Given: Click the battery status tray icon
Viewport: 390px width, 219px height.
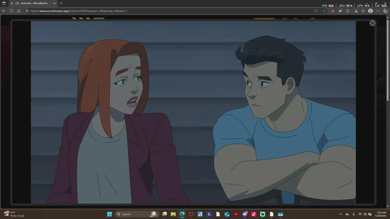Looking at the screenshot, I should click(370, 214).
